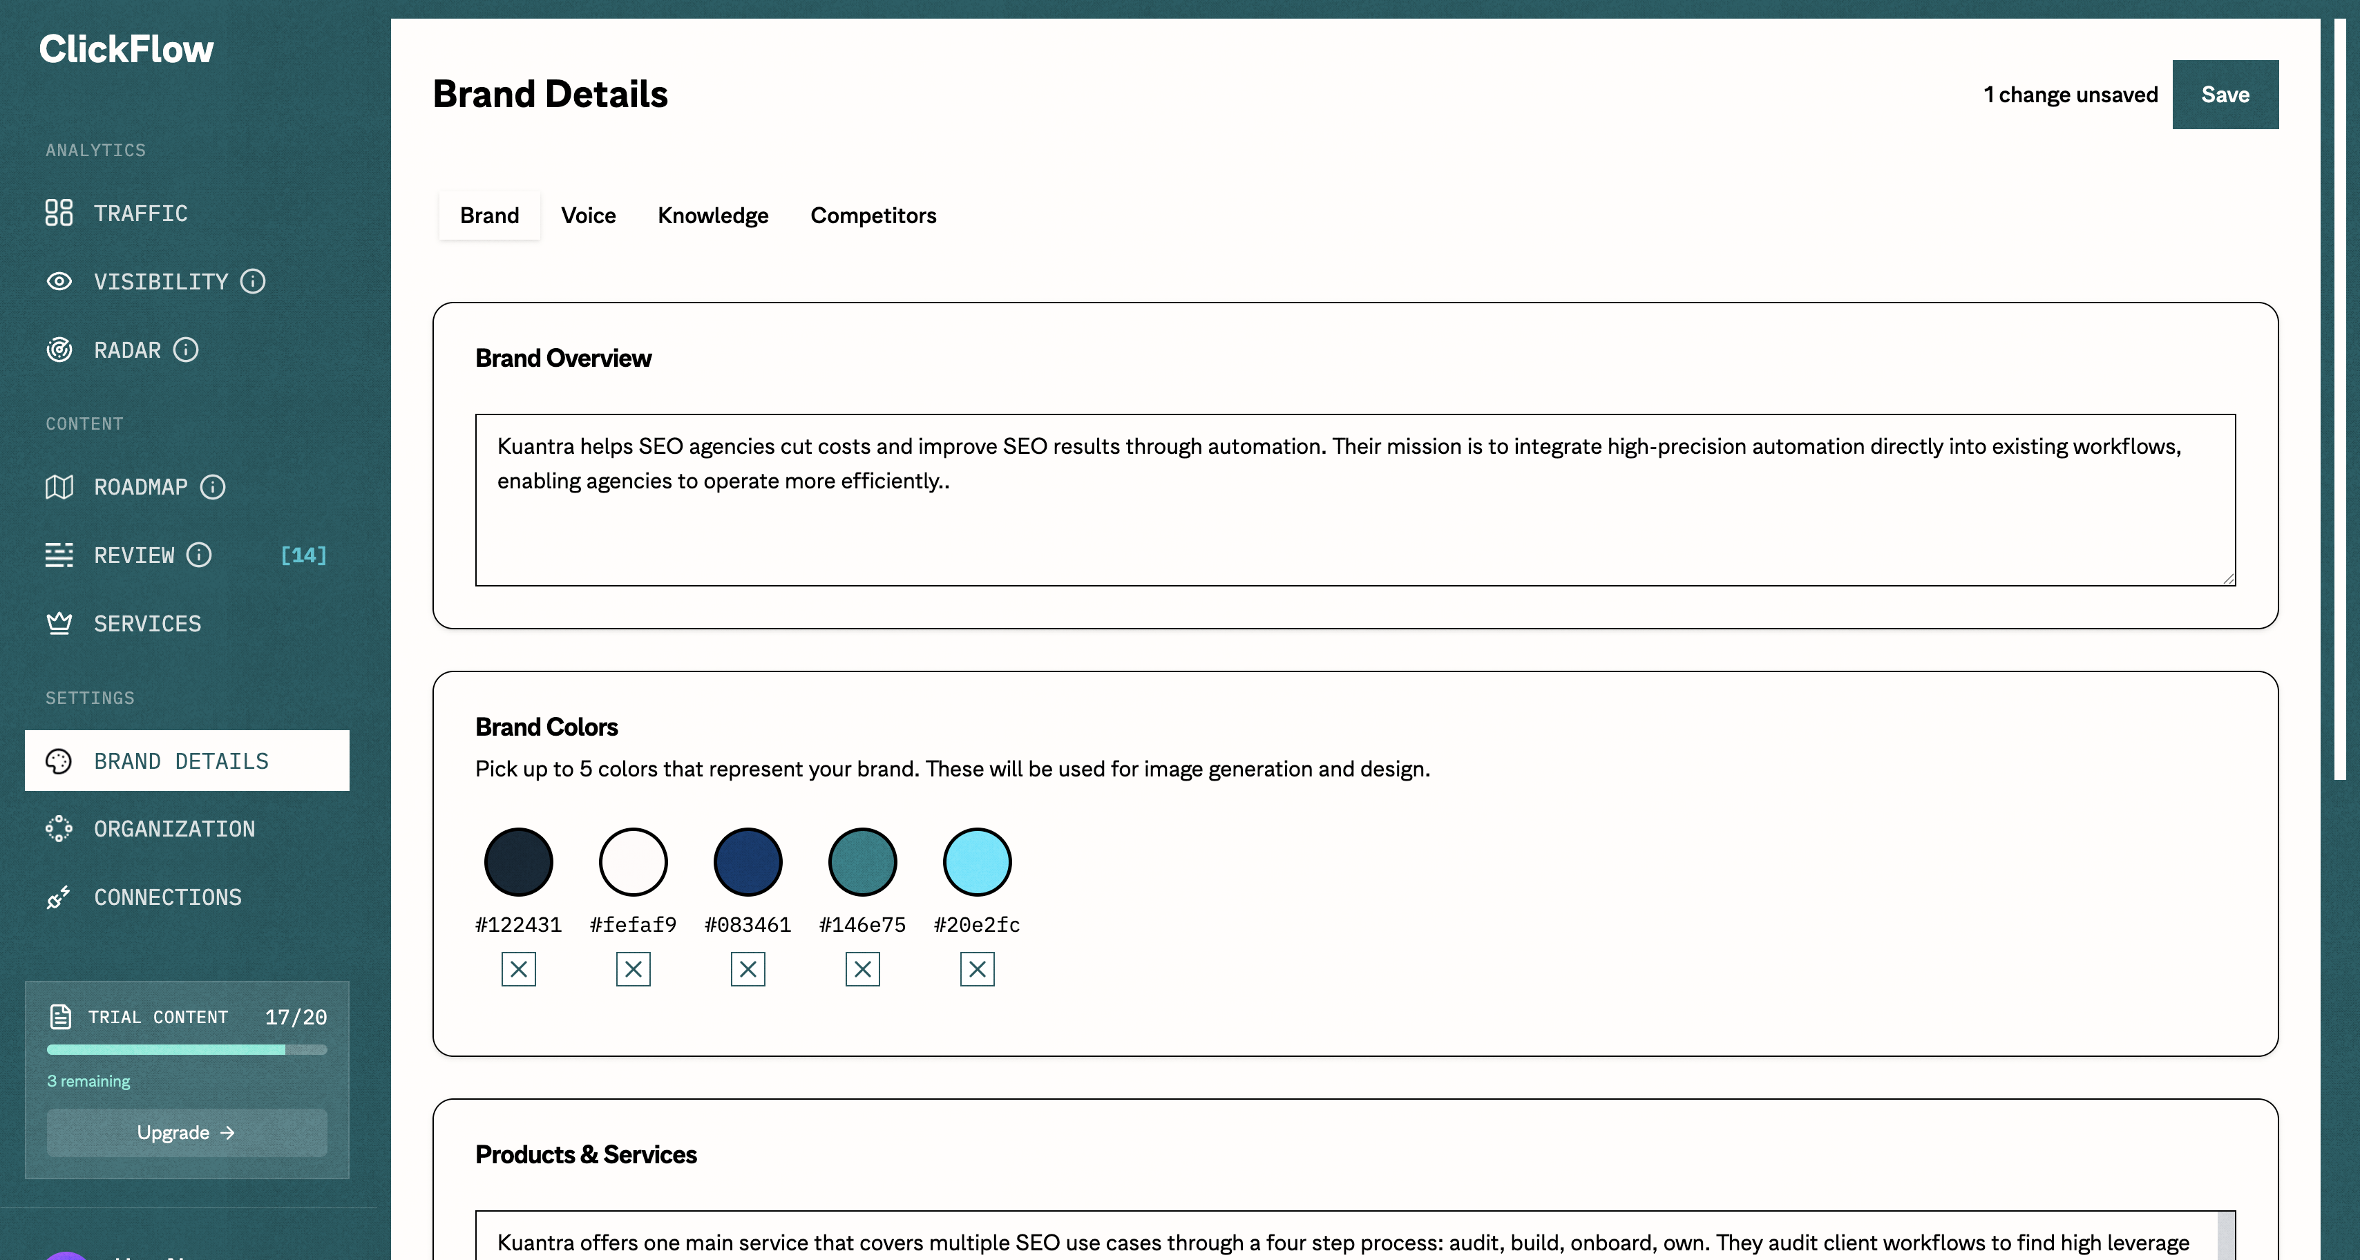2360x1260 pixels.
Task: Click the Organization circle icon
Action: [x=59, y=828]
